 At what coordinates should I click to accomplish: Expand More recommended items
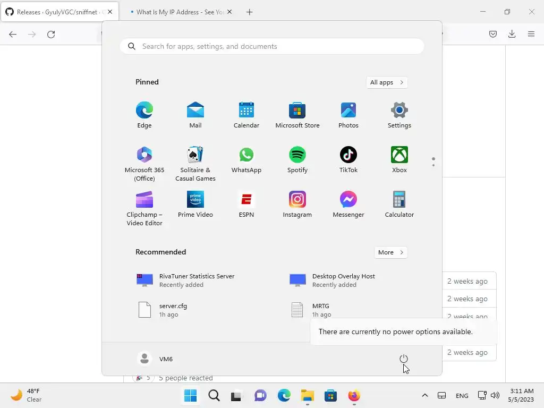390,252
